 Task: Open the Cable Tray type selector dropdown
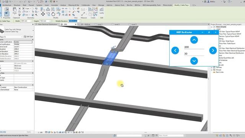[33, 30]
